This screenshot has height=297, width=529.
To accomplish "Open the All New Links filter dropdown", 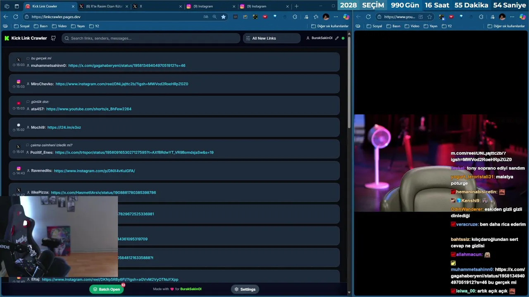I will tap(272, 38).
